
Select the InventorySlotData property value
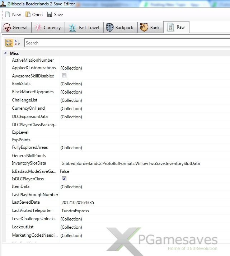130,163
